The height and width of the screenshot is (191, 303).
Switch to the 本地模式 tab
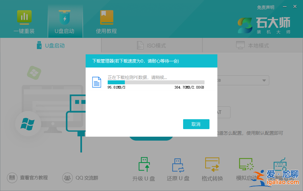pos(252,45)
